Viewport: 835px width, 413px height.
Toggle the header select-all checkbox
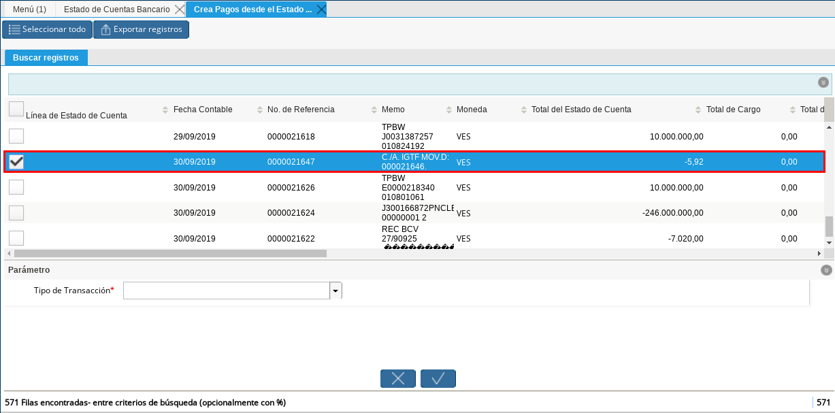(16, 109)
